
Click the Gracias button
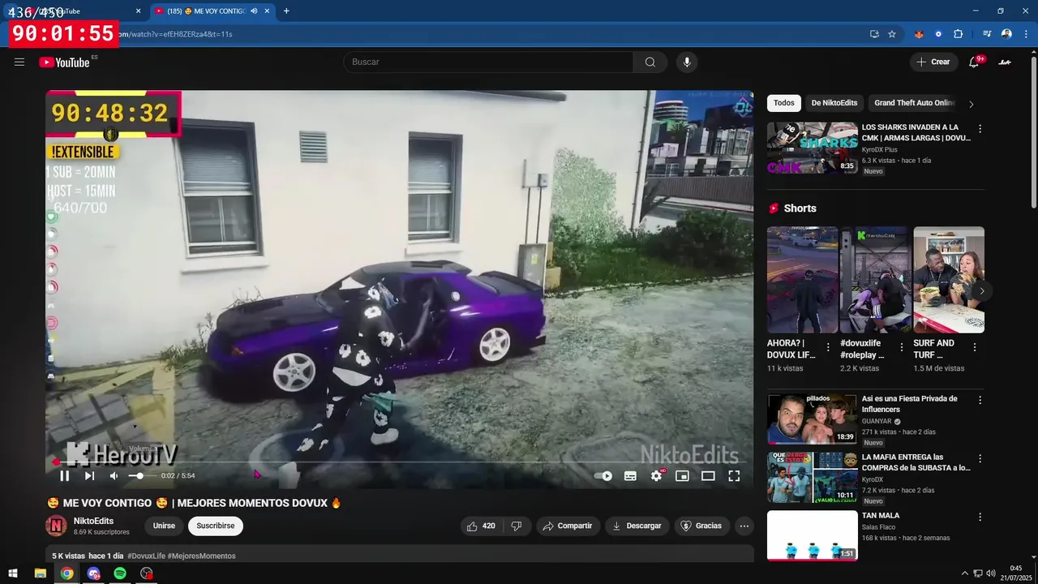[701, 526]
